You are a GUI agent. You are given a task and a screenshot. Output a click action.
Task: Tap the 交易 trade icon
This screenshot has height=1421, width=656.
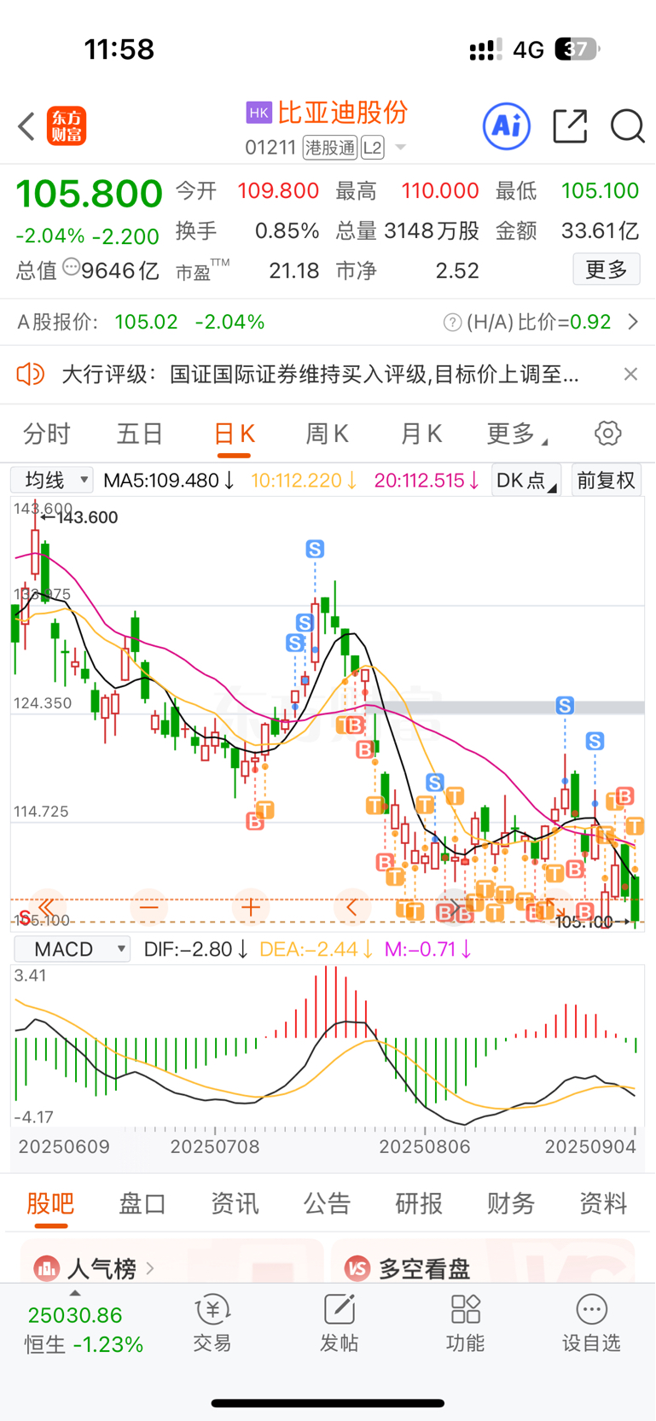[212, 1324]
